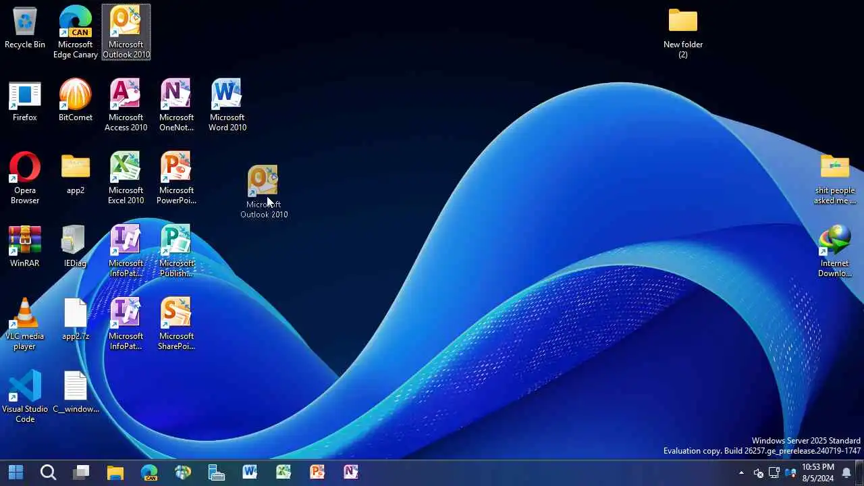
Task: Select Microsoft Publisher desktop shortcut
Action: (177, 251)
